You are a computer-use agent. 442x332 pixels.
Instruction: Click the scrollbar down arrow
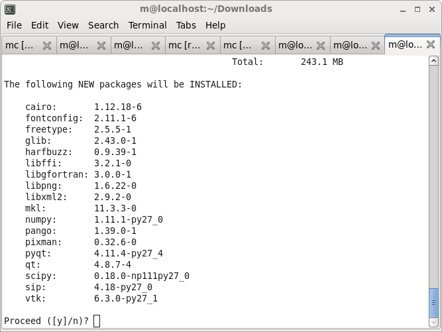pos(434,321)
